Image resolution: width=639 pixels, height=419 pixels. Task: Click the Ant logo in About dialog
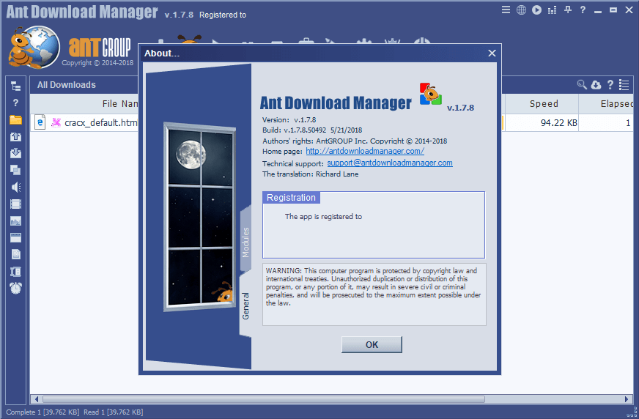[x=431, y=94]
